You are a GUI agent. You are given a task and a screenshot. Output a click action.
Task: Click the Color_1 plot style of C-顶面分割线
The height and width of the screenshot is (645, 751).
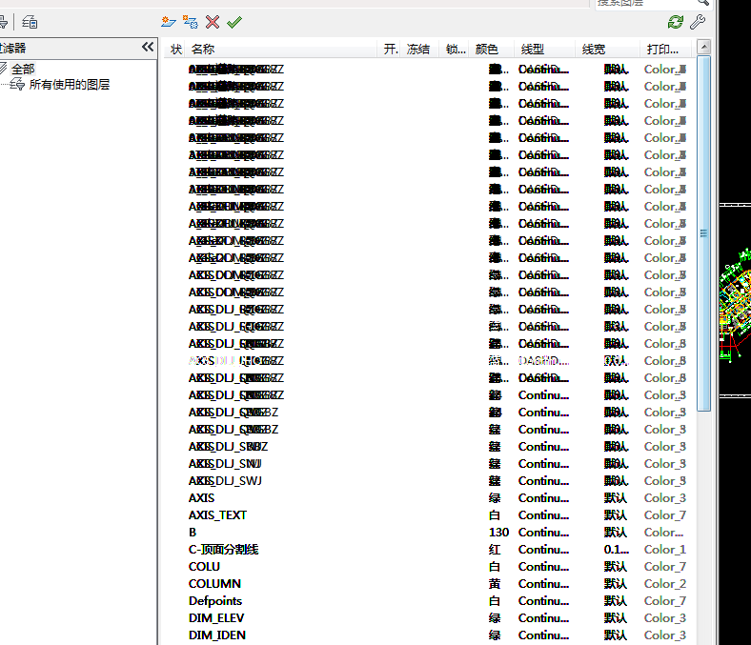pos(665,550)
